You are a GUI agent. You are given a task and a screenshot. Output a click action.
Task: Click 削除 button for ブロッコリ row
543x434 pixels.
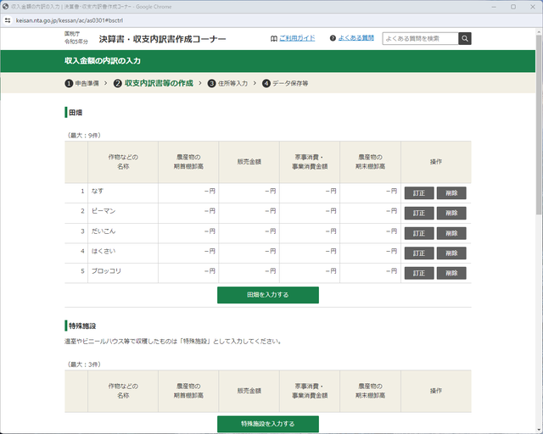pos(451,273)
